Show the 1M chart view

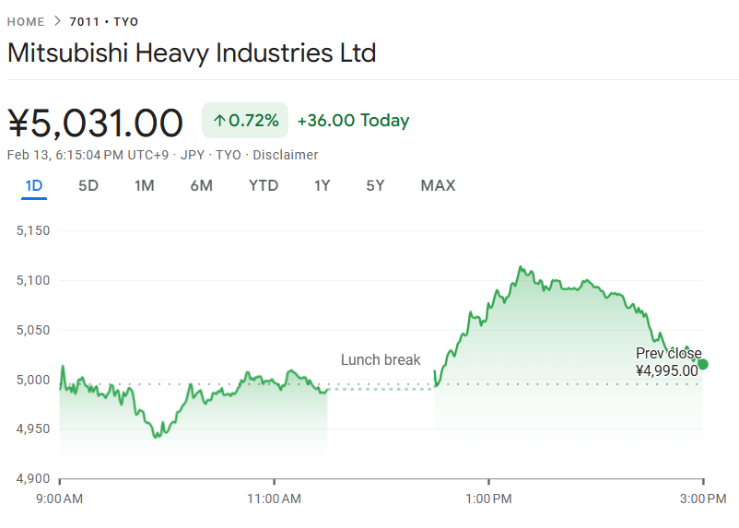(x=144, y=186)
